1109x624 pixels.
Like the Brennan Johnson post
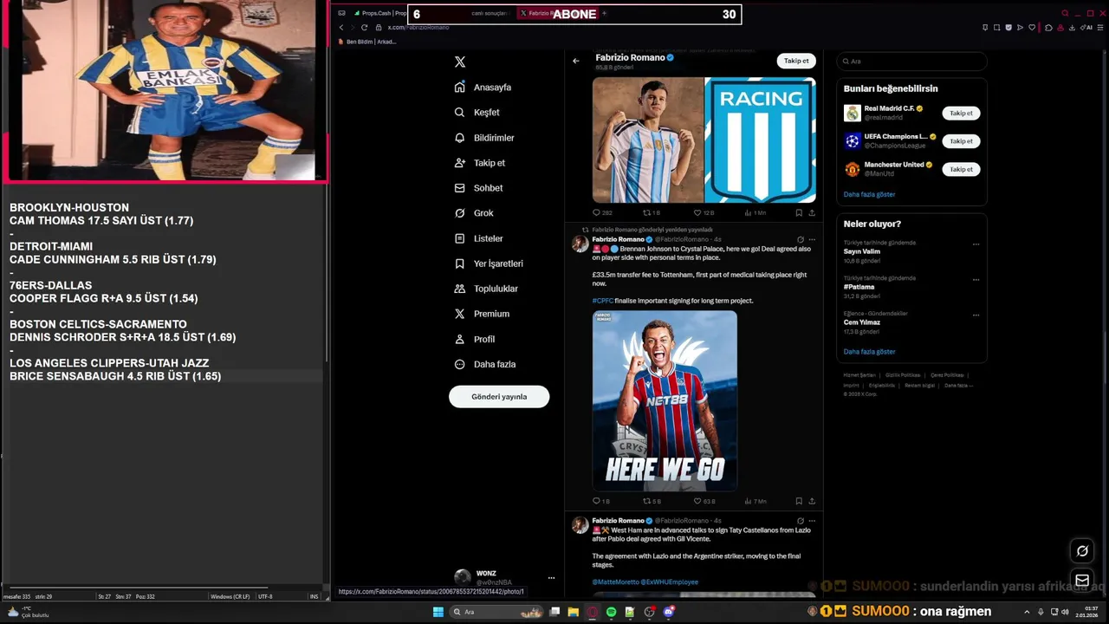pos(704,501)
